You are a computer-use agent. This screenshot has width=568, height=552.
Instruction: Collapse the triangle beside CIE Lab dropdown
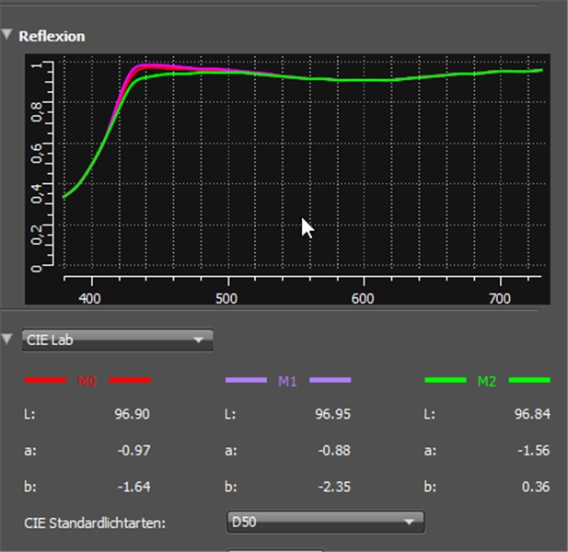[7, 339]
